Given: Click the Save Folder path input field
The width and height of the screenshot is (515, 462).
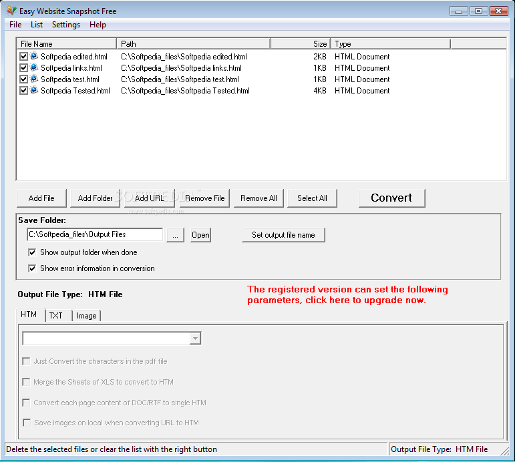Looking at the screenshot, I should [x=95, y=234].
